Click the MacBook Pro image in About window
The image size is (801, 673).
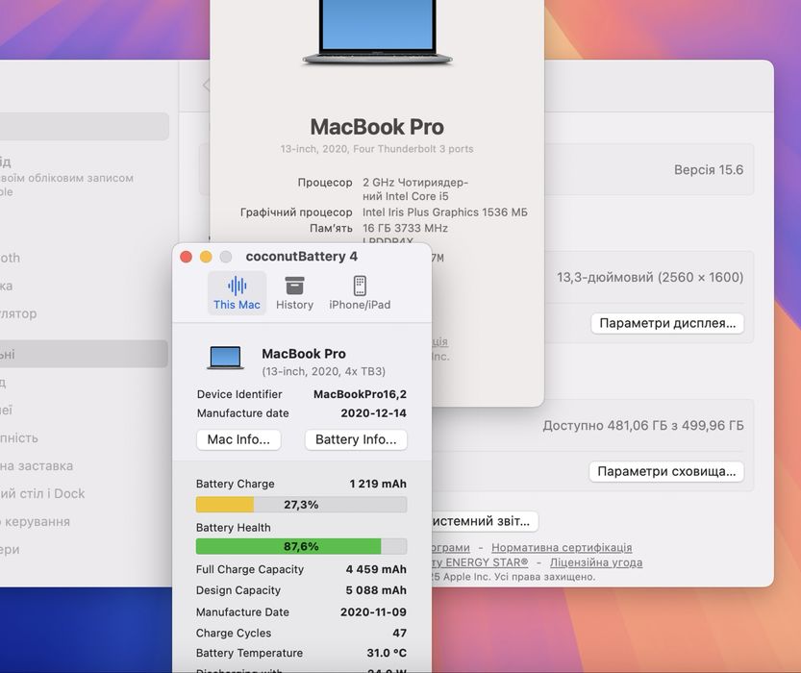pyautogui.click(x=377, y=33)
